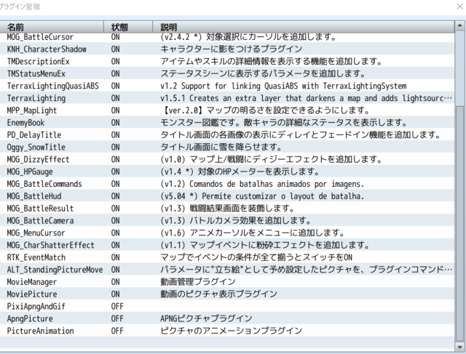Select the EnemyBook plugin
Viewport: 466px width, 354px height.
click(25, 123)
